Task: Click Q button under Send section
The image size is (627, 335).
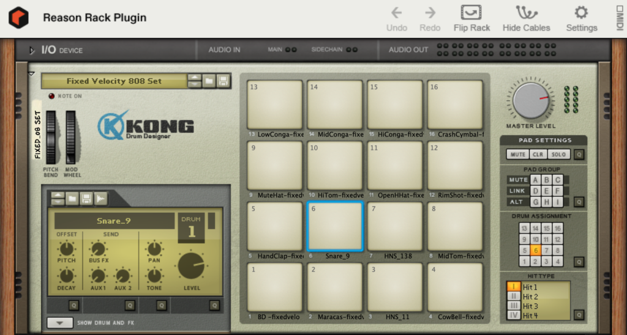Action: pyautogui.click(x=130, y=306)
